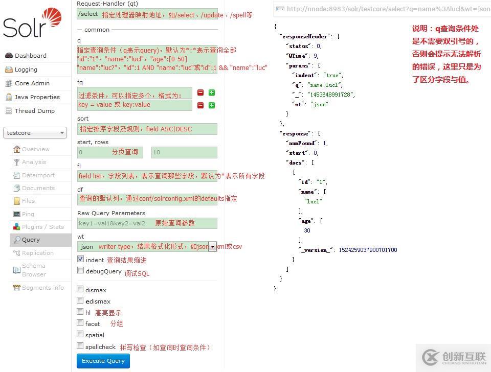The height and width of the screenshot is (372, 491).
Task: Open the Analysis section
Action: [x=34, y=162]
